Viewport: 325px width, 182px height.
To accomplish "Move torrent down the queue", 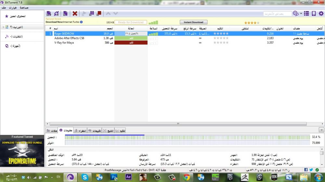I will [x=116, y=14].
